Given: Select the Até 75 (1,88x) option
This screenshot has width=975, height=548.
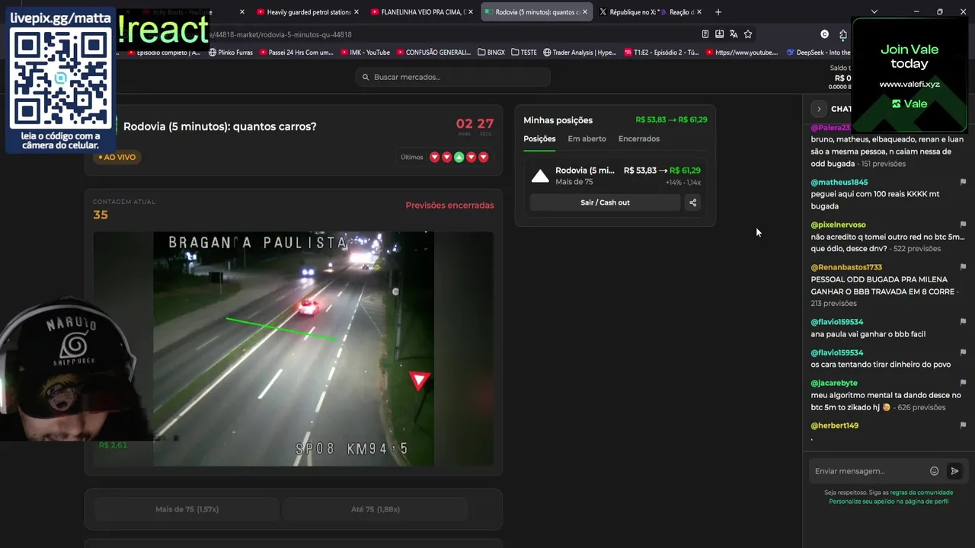Looking at the screenshot, I should (376, 509).
